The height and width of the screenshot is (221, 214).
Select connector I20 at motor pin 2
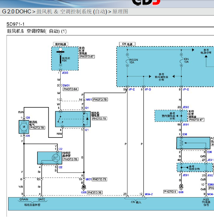point(28,136)
